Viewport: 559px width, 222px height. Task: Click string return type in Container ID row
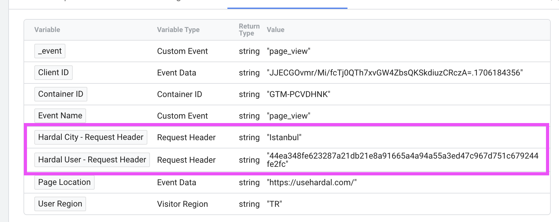coord(249,94)
